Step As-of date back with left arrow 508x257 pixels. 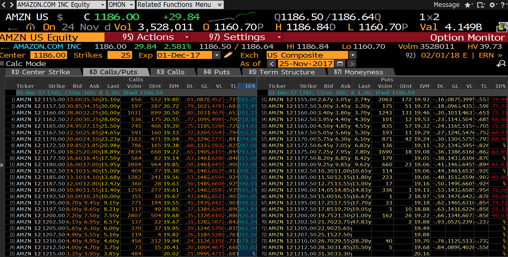pyautogui.click(x=271, y=64)
